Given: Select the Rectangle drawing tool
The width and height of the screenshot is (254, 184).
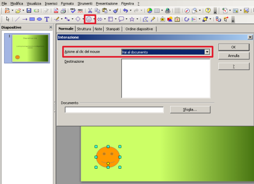Looking at the screenshot, I should (32, 19).
